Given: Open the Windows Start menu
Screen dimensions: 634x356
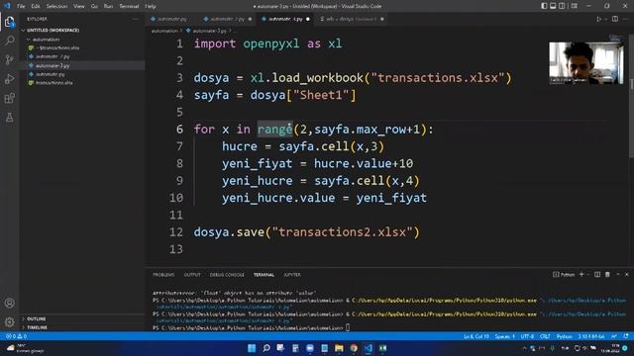Looking at the screenshot, I should click(x=252, y=348).
